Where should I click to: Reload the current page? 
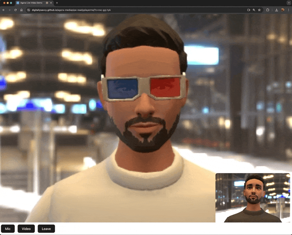click(15, 11)
